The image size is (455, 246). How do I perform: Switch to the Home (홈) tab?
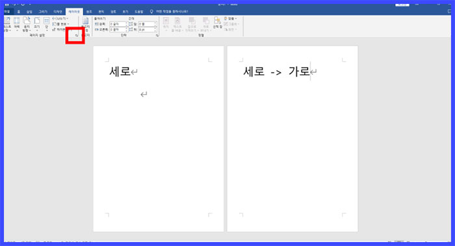(19, 12)
